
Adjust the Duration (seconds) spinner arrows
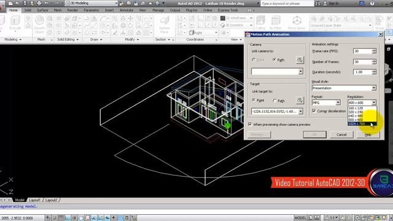374,72
